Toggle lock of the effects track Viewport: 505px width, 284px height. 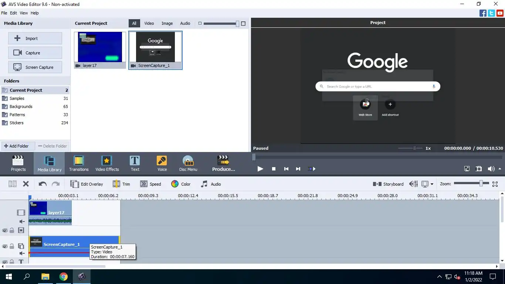(x=12, y=230)
